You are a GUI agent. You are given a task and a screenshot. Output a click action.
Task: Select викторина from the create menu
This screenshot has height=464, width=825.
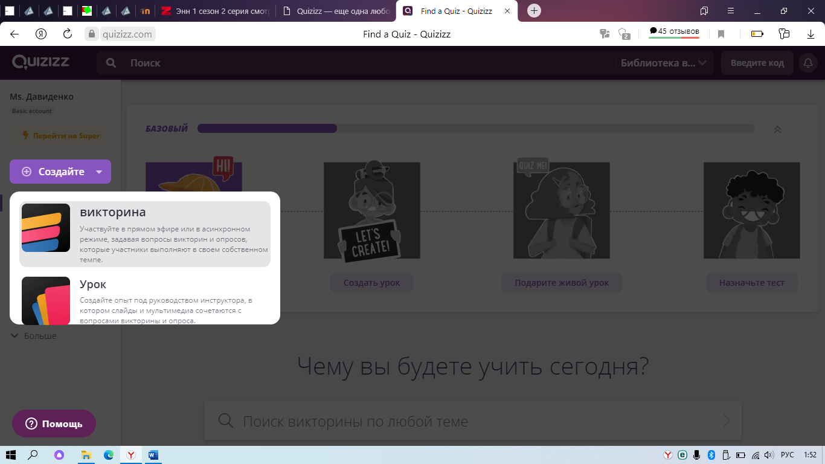click(x=145, y=234)
